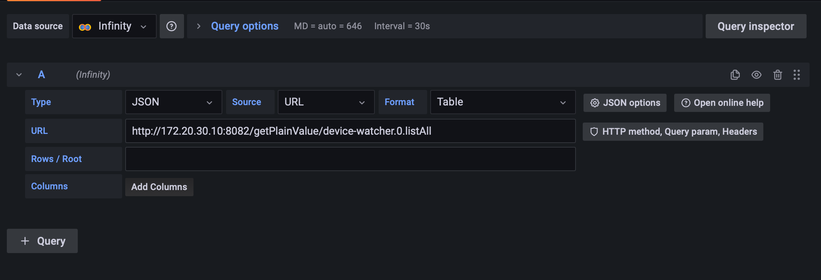Screen dimensions: 821x280
Task: Open the Format dropdown showing Table
Action: pyautogui.click(x=502, y=102)
